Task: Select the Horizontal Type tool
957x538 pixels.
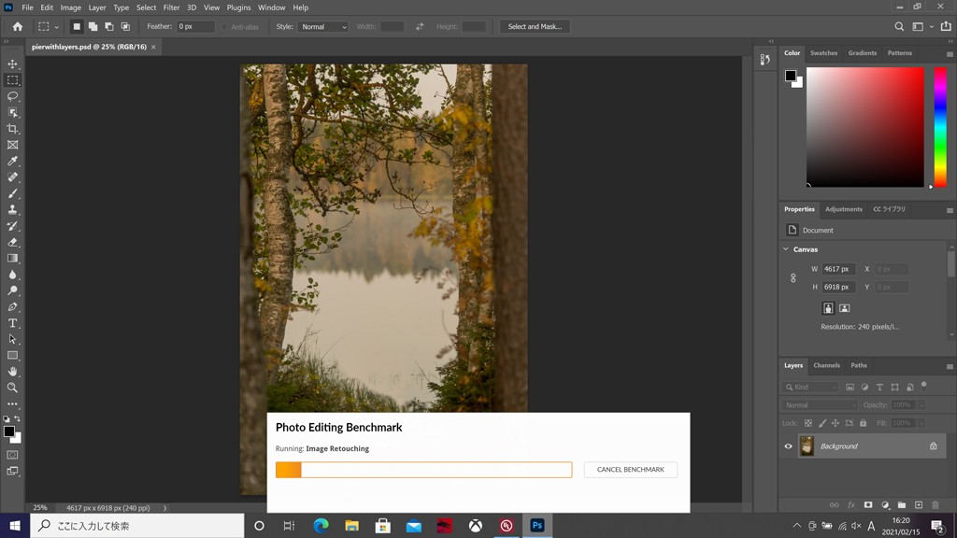Action: pos(13,323)
